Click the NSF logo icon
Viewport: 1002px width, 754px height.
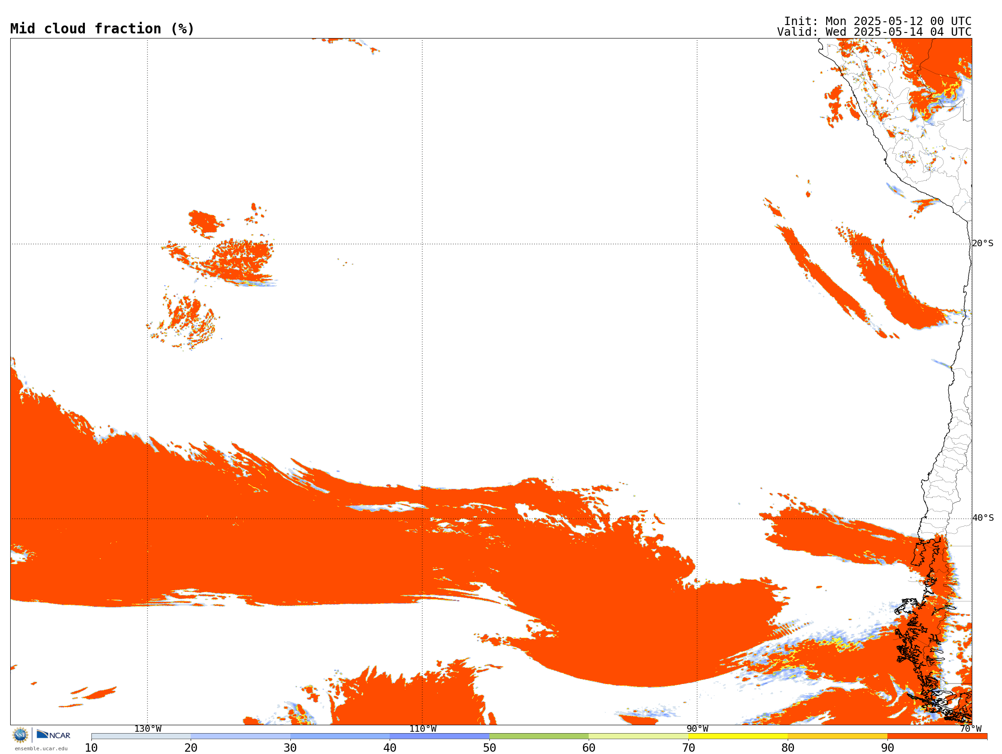pyautogui.click(x=20, y=735)
